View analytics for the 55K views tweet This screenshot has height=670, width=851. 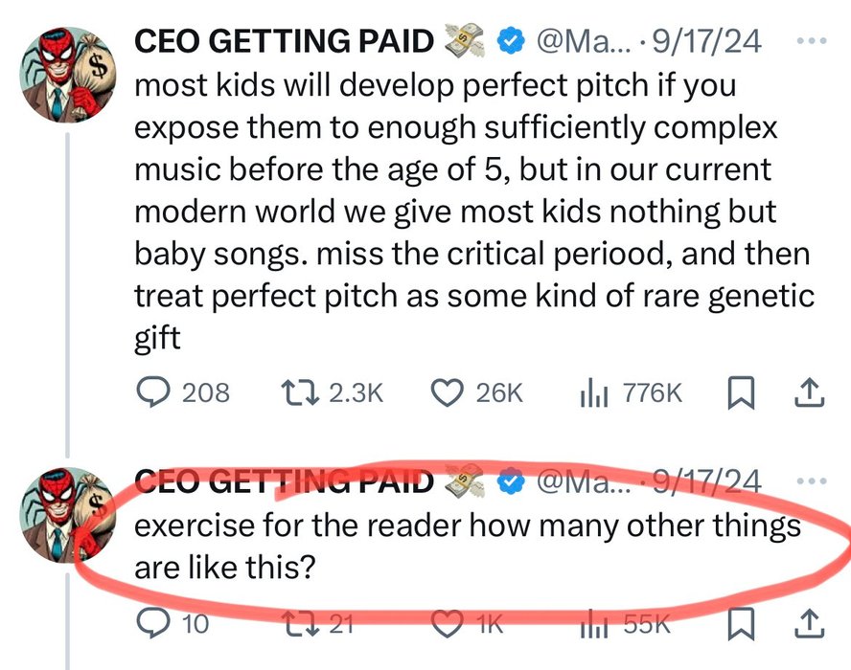point(596,625)
